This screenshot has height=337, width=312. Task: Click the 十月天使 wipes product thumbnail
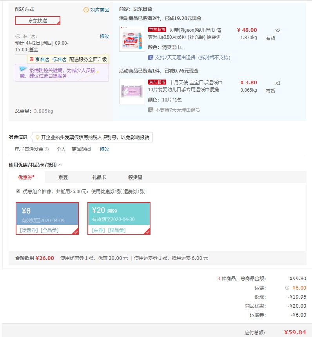point(132,91)
